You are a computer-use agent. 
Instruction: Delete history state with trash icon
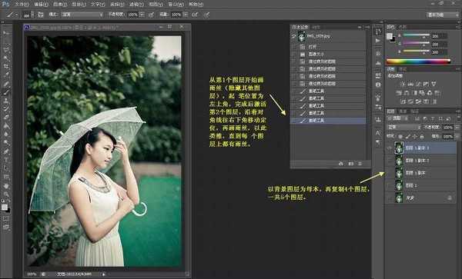pos(360,164)
